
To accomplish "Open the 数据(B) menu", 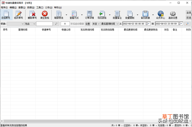I will click(31, 7).
